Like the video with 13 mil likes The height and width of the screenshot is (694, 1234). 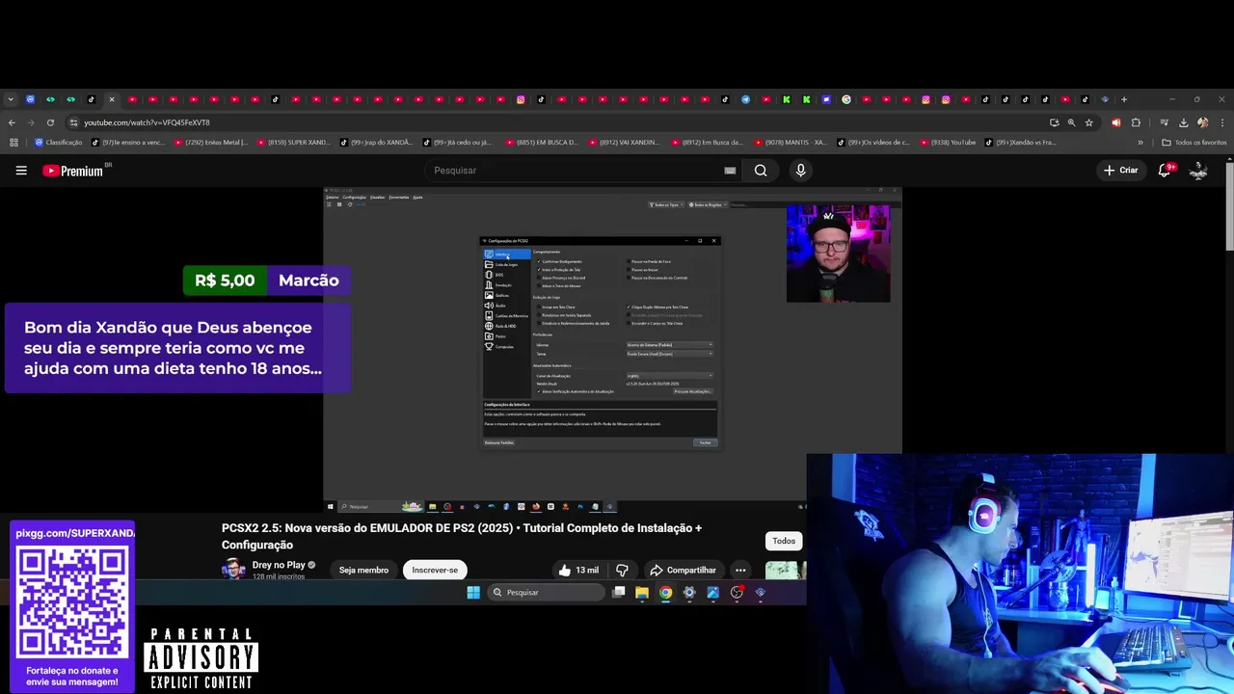pyautogui.click(x=577, y=570)
